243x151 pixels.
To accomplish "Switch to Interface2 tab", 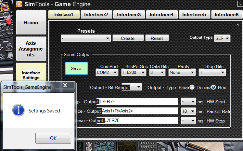I will (96, 15).
